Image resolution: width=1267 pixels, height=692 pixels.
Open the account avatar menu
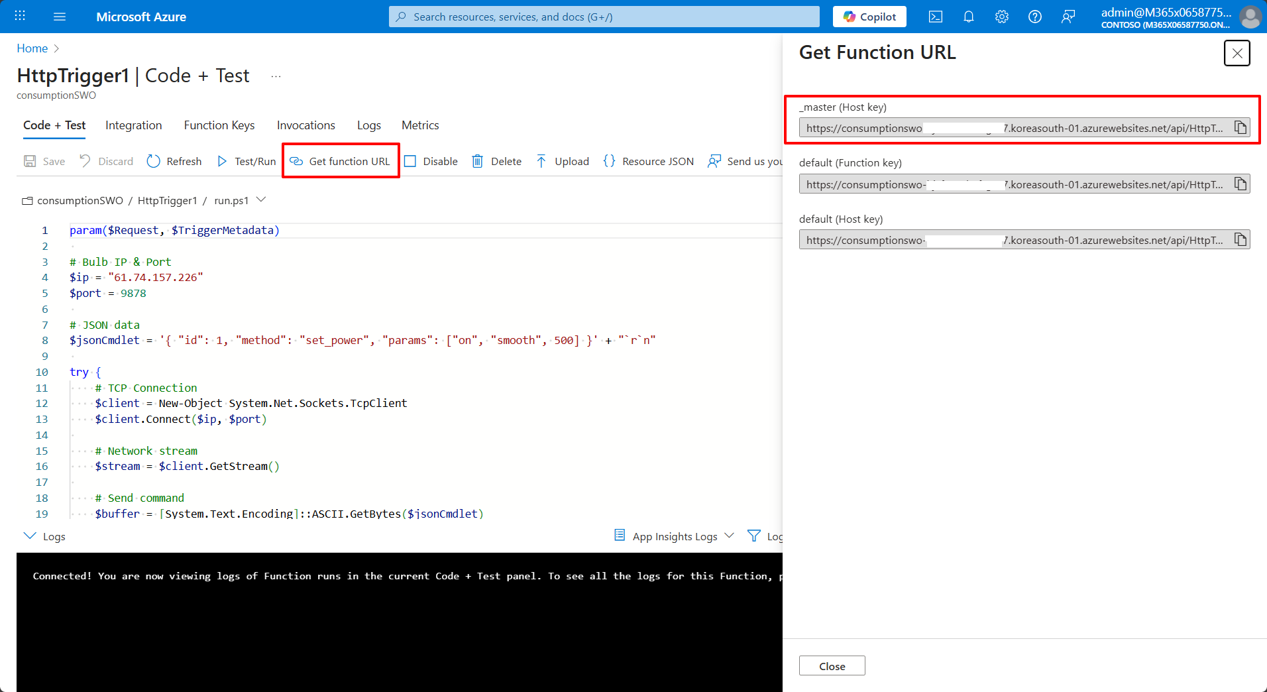coord(1250,17)
